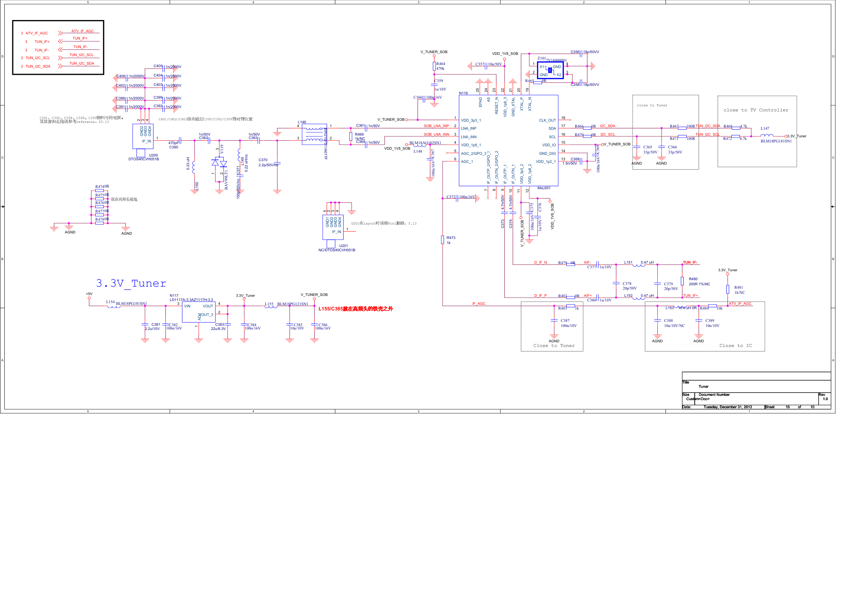
Task: Click the D_IF_P net label
Action: click(x=540, y=296)
